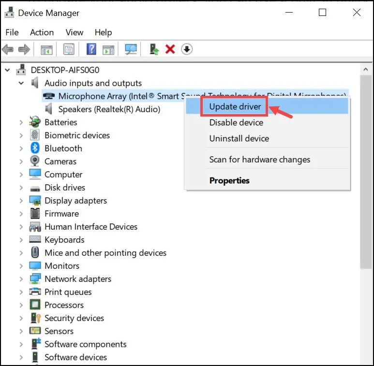The height and width of the screenshot is (366, 374).
Task: Select the Monitors category label
Action: pos(62,266)
